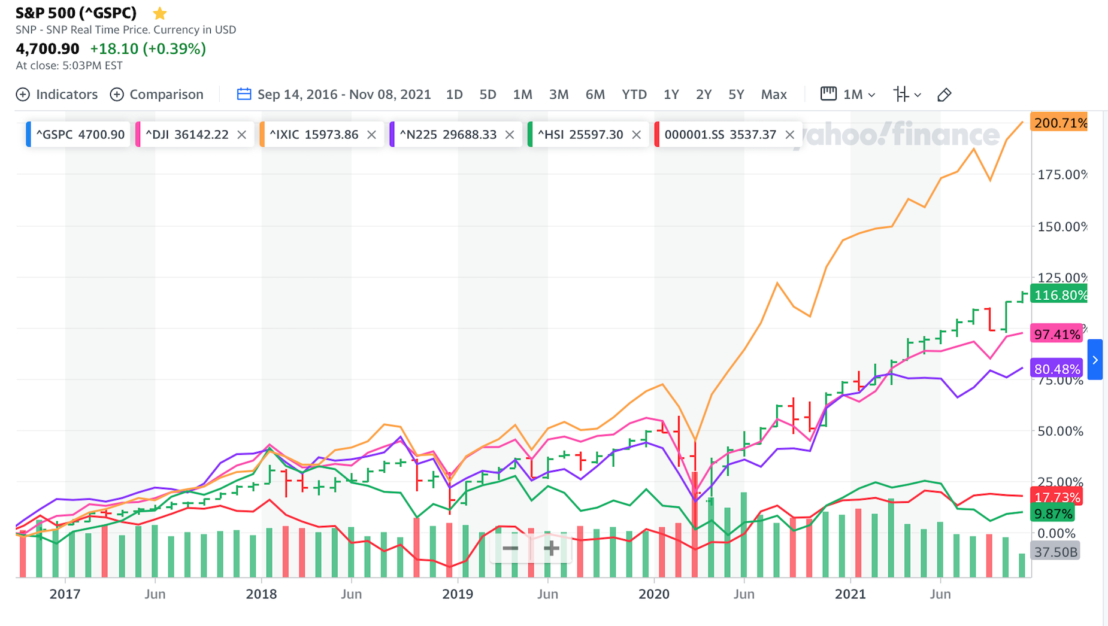Remove the ^IXIC comparison
Image resolution: width=1108 pixels, height=626 pixels.
[x=372, y=135]
